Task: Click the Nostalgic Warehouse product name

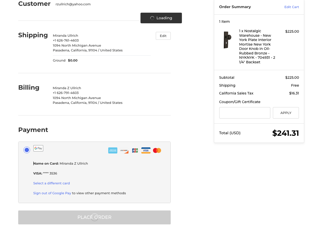Action: pos(257,46)
